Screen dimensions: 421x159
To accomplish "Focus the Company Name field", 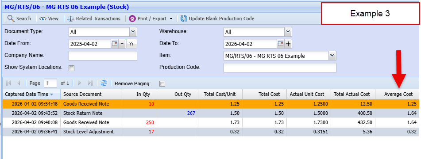I will 103,56.
